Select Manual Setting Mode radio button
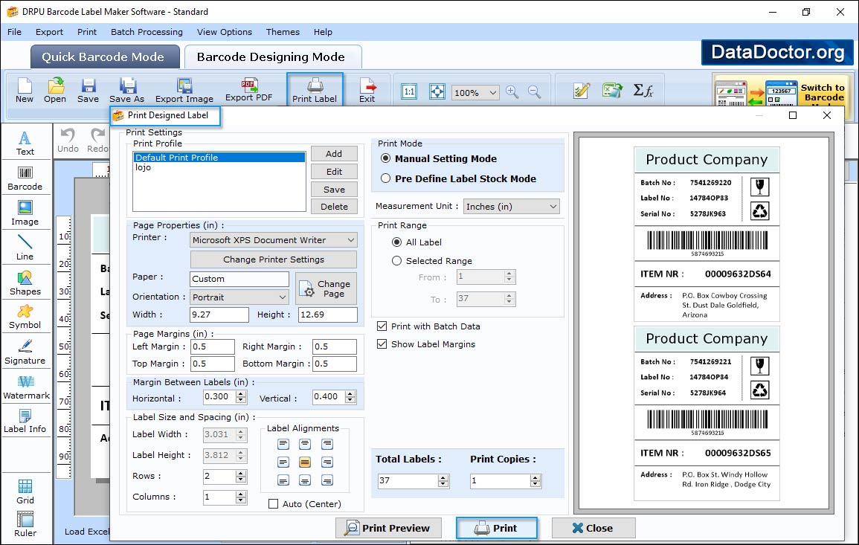 (386, 158)
